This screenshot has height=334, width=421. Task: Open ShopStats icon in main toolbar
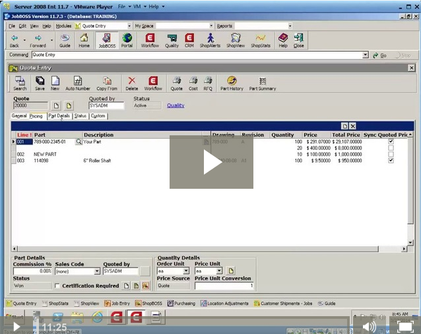[x=261, y=40]
